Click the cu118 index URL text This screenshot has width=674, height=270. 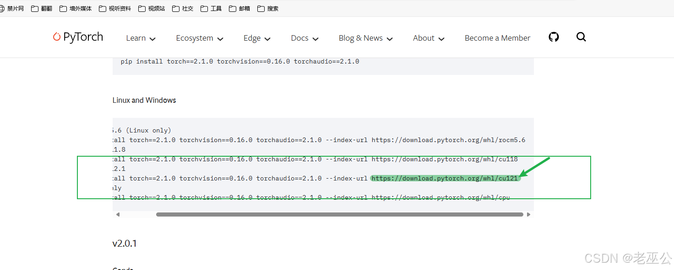click(445, 159)
